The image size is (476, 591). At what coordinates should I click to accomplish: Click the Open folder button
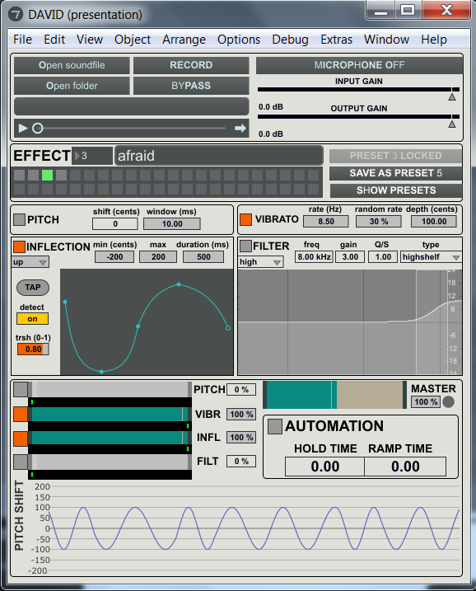72,86
